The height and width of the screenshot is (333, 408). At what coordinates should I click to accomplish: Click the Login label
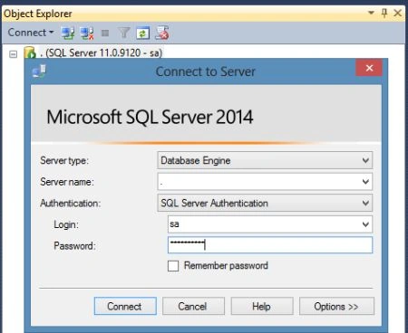[66, 224]
